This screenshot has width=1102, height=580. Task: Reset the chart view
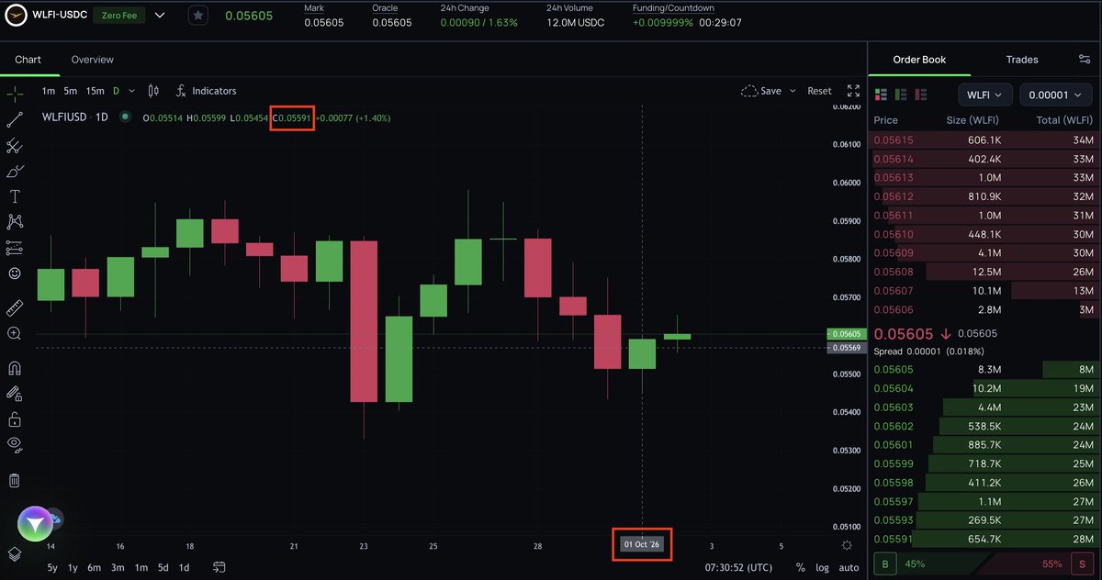pos(819,91)
